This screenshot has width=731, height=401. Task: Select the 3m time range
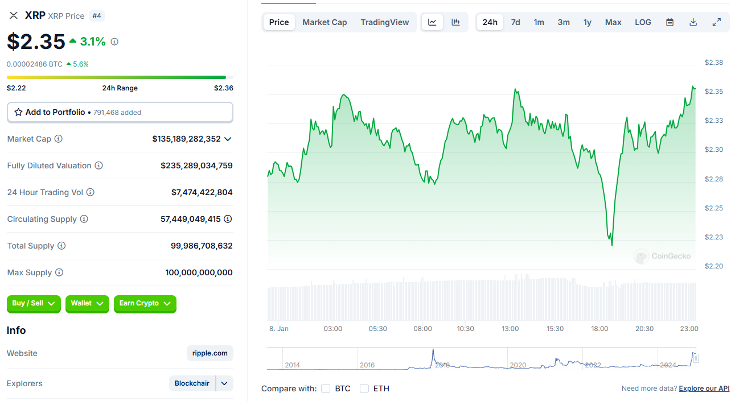point(564,22)
